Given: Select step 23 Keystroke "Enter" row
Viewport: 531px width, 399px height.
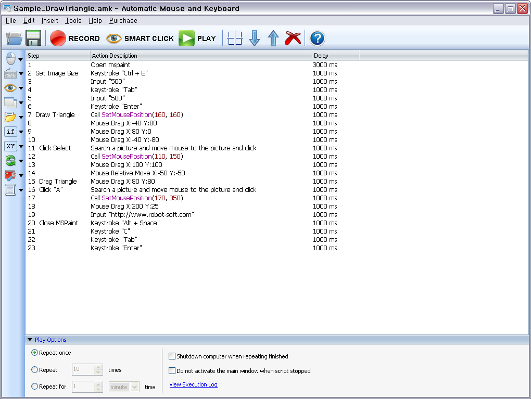Looking at the screenshot, I should point(276,248).
